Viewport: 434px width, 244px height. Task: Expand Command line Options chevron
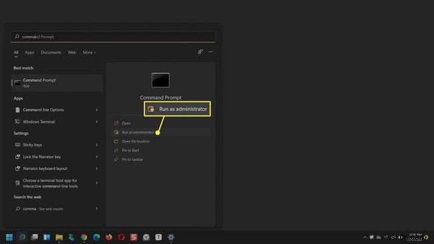coord(97,110)
